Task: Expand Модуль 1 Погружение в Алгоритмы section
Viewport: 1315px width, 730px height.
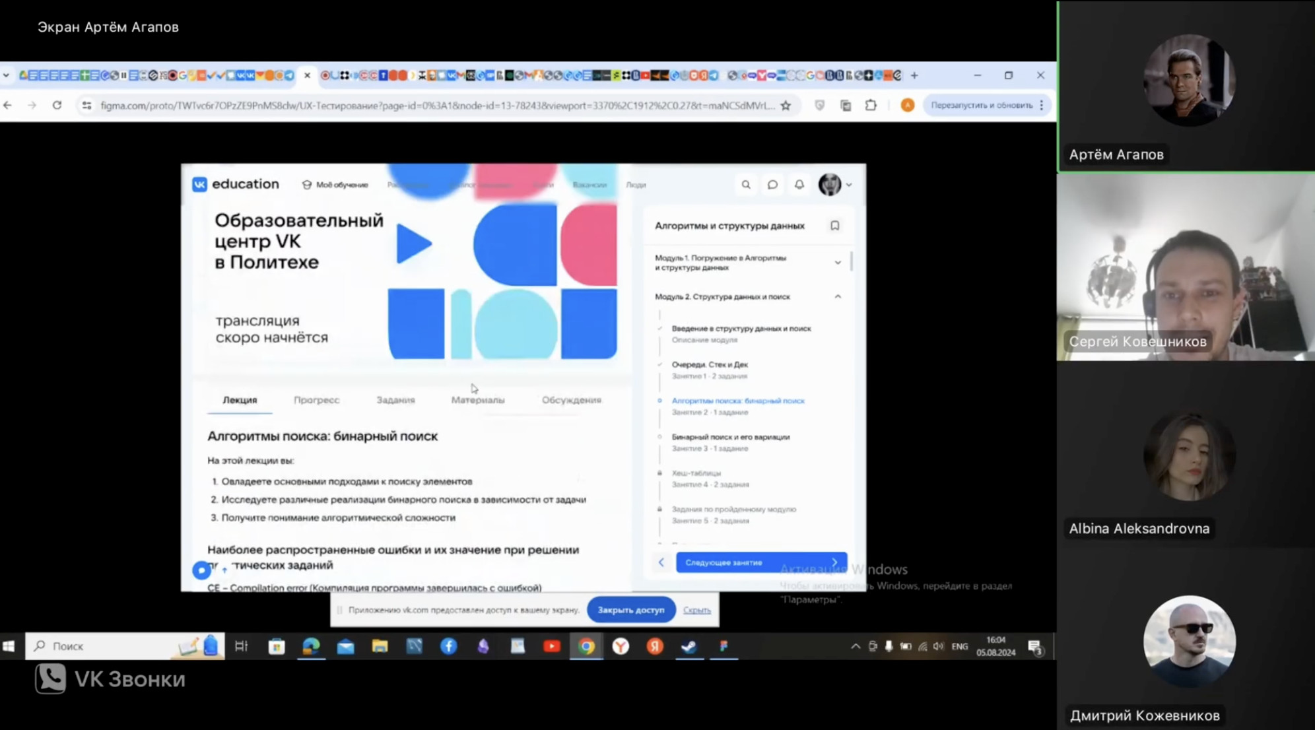Action: [837, 263]
